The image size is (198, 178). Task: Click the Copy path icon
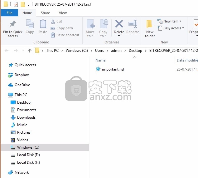click(53, 28)
